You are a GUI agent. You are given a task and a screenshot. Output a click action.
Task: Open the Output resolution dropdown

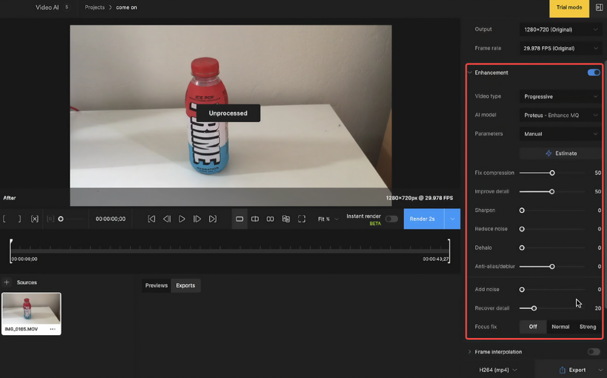coord(560,29)
